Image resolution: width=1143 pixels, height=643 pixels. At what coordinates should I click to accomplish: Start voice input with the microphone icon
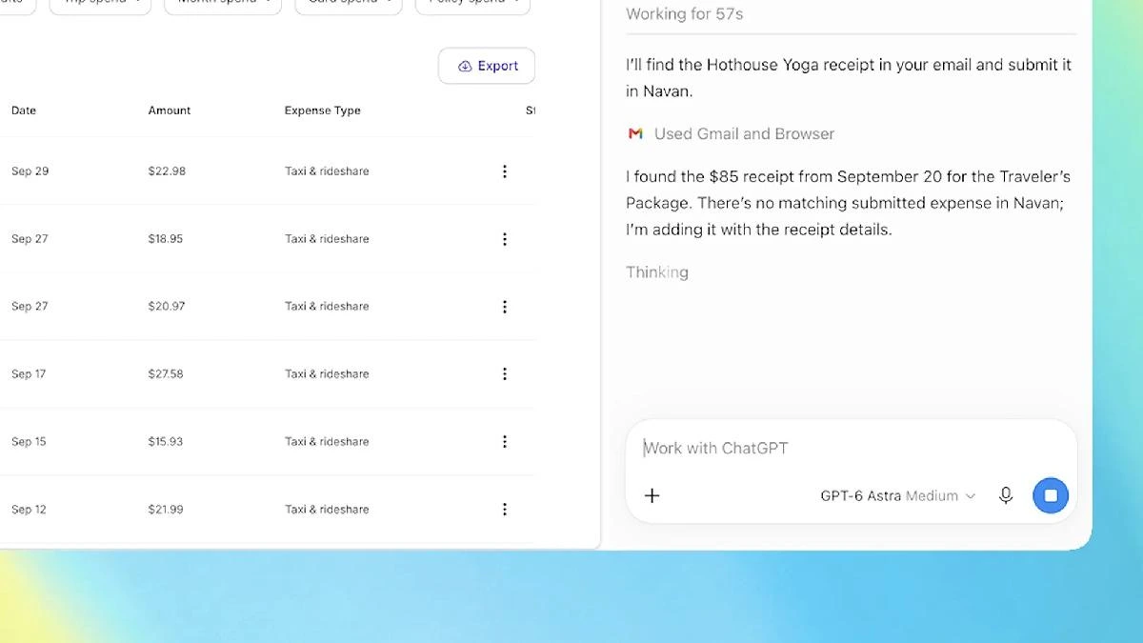1006,495
